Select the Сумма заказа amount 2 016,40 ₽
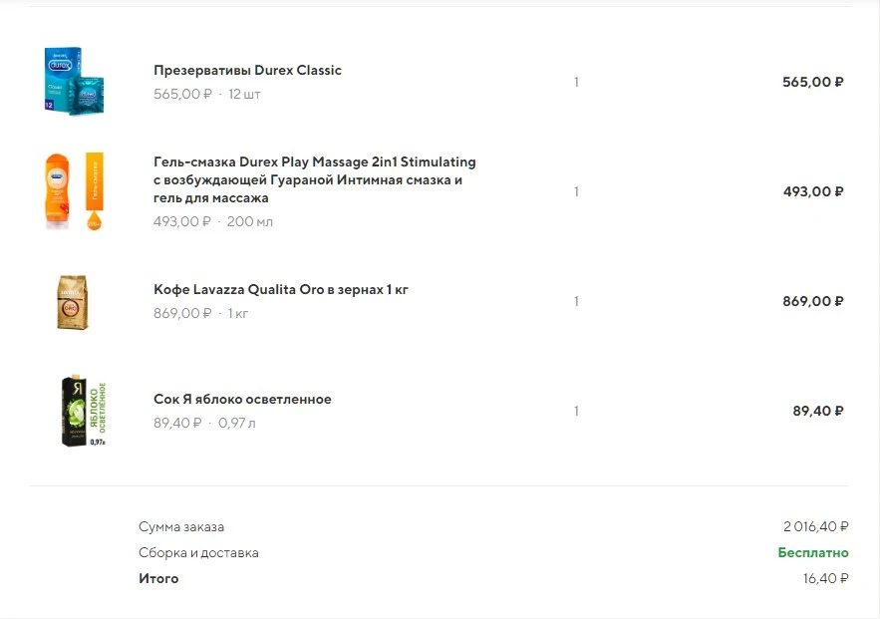This screenshot has height=619, width=880. click(815, 527)
